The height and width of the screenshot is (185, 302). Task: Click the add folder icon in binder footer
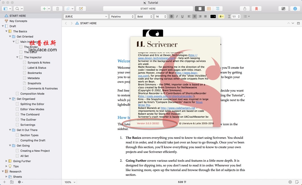12,182
